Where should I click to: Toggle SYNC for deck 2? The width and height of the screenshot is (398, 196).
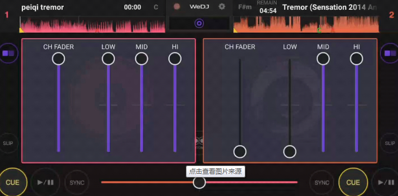tap(322, 182)
